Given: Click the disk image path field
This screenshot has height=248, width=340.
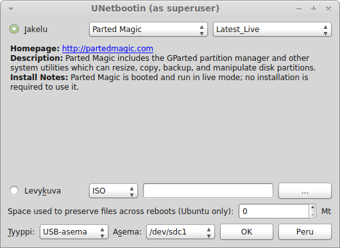Looking at the screenshot, I should [x=208, y=191].
